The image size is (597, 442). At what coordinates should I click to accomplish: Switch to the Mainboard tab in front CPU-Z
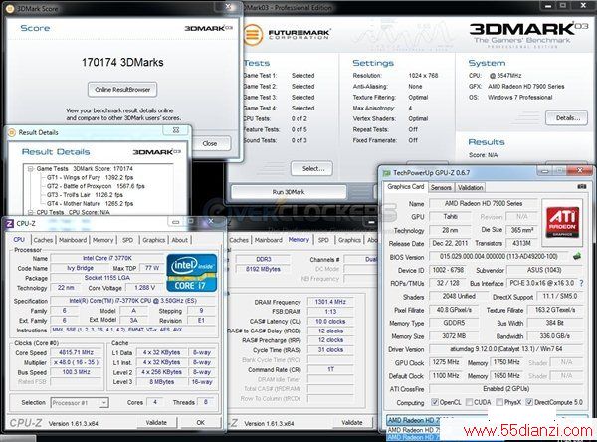[x=73, y=240]
